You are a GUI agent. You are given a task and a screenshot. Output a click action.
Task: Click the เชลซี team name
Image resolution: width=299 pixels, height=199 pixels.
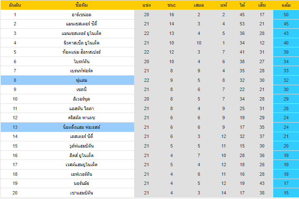pos(81,89)
